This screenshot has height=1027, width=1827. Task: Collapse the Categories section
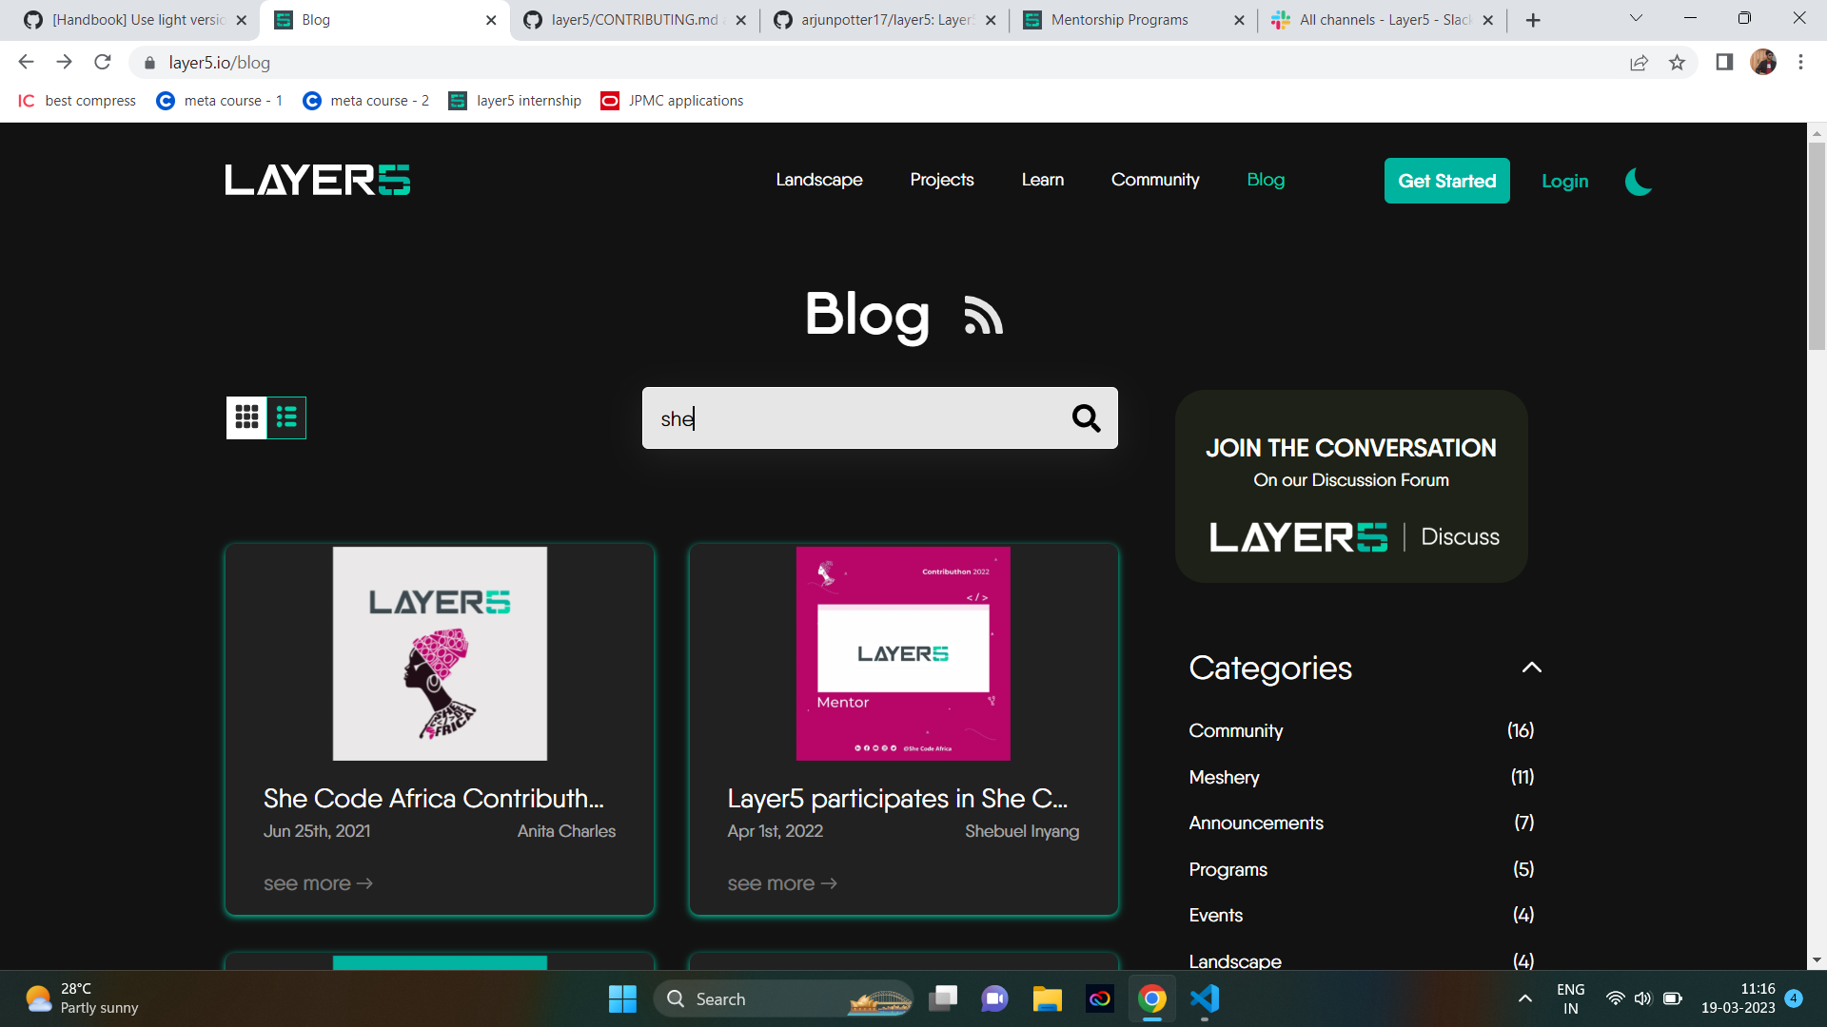(x=1531, y=668)
